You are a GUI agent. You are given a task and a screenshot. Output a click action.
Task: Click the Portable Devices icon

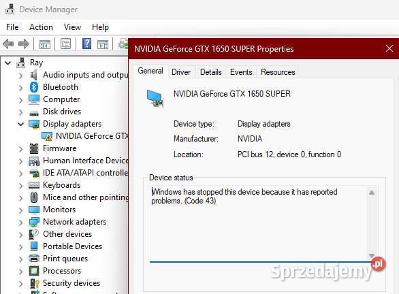click(34, 246)
